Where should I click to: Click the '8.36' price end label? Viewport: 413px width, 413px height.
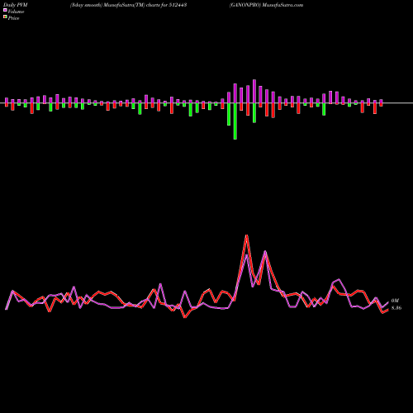coord(396,308)
